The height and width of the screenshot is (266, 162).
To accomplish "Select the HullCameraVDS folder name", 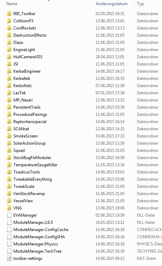I will pos(28,57).
